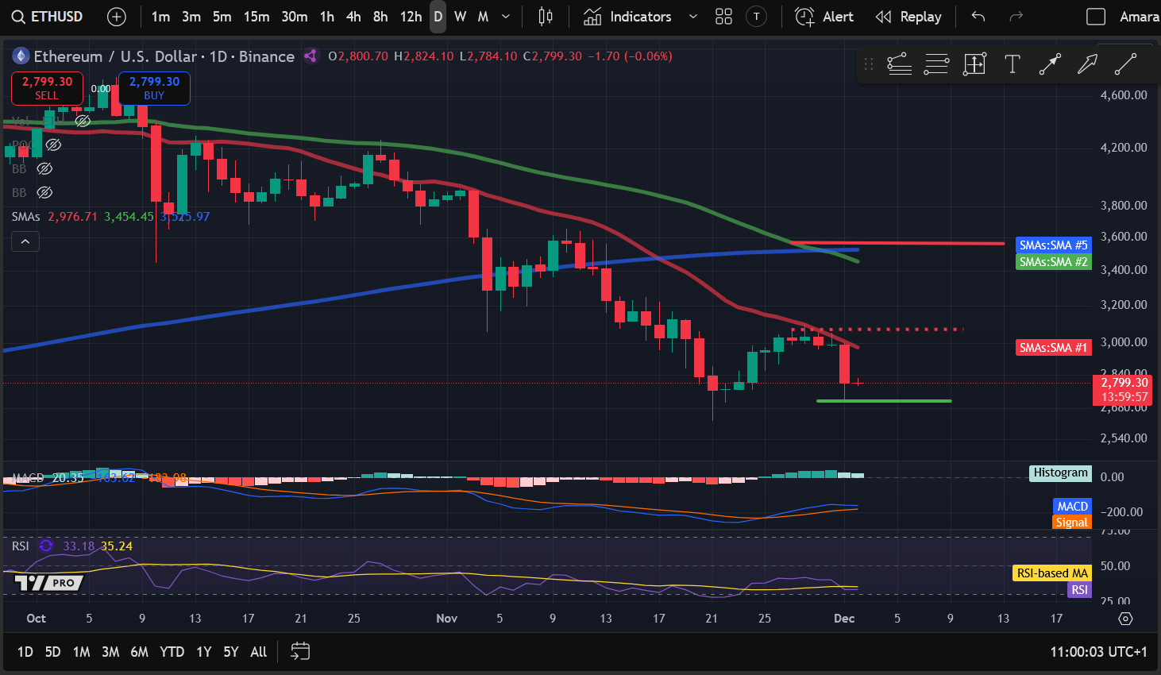
Task: Open the symbol search magnifier
Action: coord(17,16)
